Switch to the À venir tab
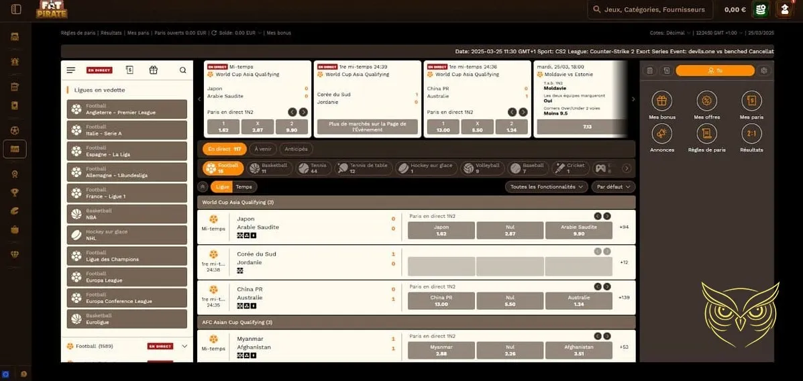The width and height of the screenshot is (803, 381). (263, 149)
